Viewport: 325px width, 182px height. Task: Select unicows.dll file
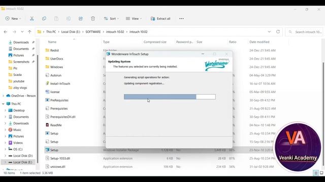57,166
